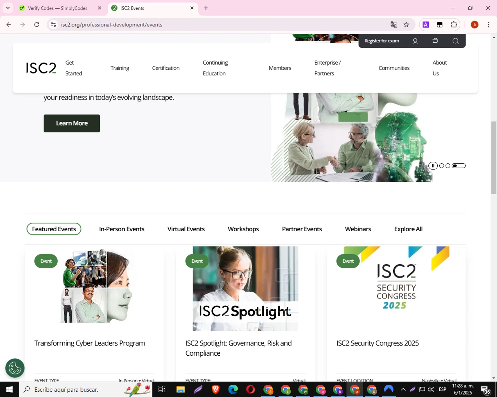Image resolution: width=497 pixels, height=397 pixels.
Task: Close the ISC2 Events tab
Action: coord(192,8)
